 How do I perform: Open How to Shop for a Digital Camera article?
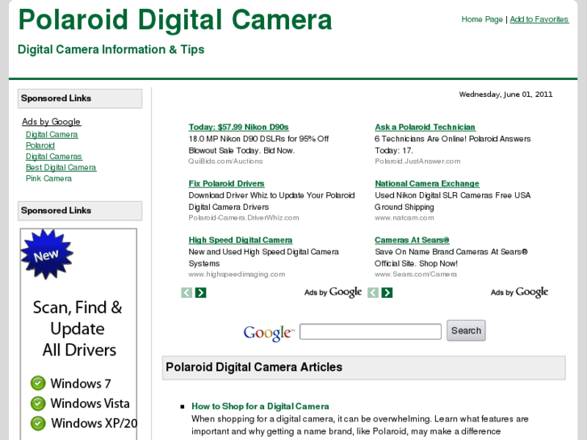pos(260,406)
